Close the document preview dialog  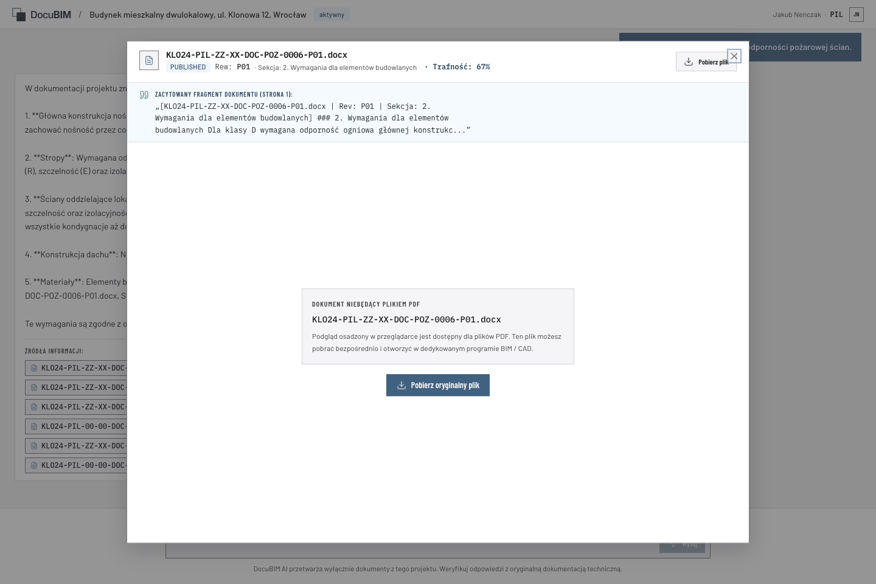click(734, 56)
